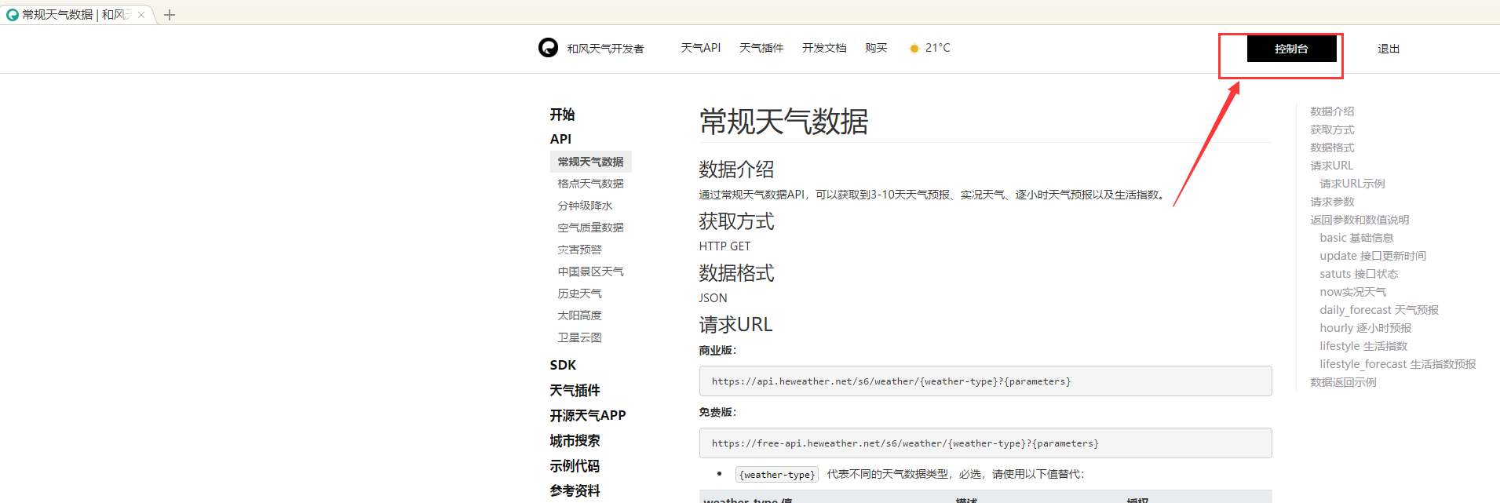Click the {weather-type} inline code tag
1500x503 pixels.
(777, 475)
